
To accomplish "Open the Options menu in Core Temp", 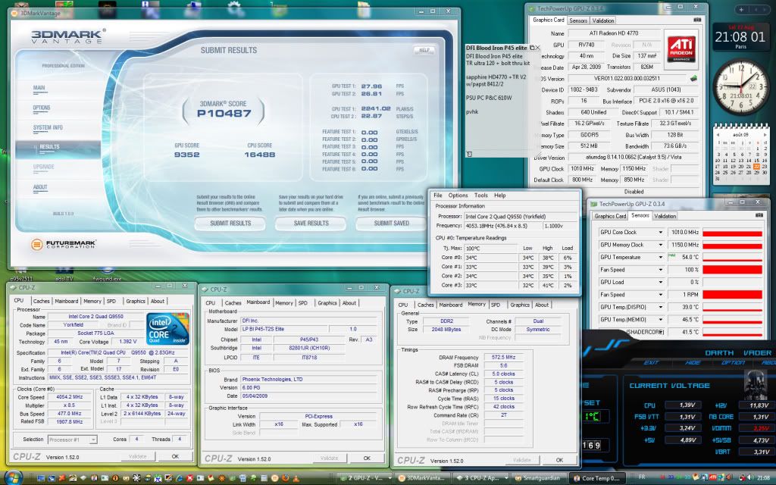I will click(458, 196).
